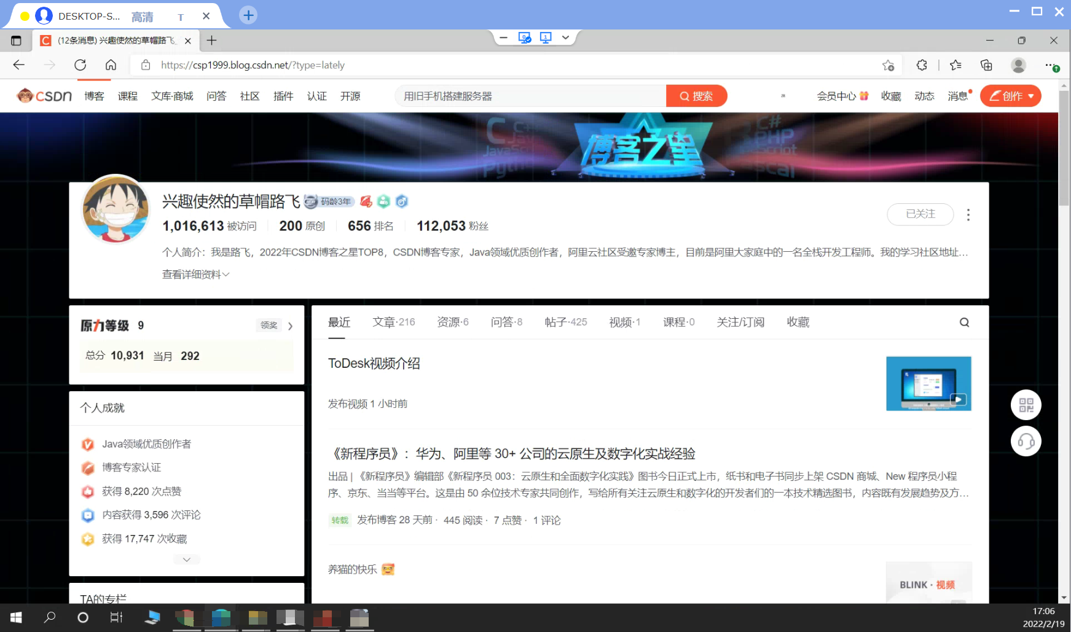Open the collections icon in toolbar
This screenshot has width=1071, height=632.
coord(986,65)
